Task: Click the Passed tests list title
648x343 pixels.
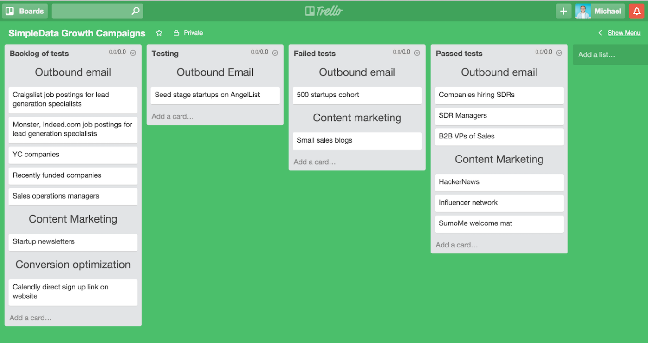Action: tap(459, 54)
